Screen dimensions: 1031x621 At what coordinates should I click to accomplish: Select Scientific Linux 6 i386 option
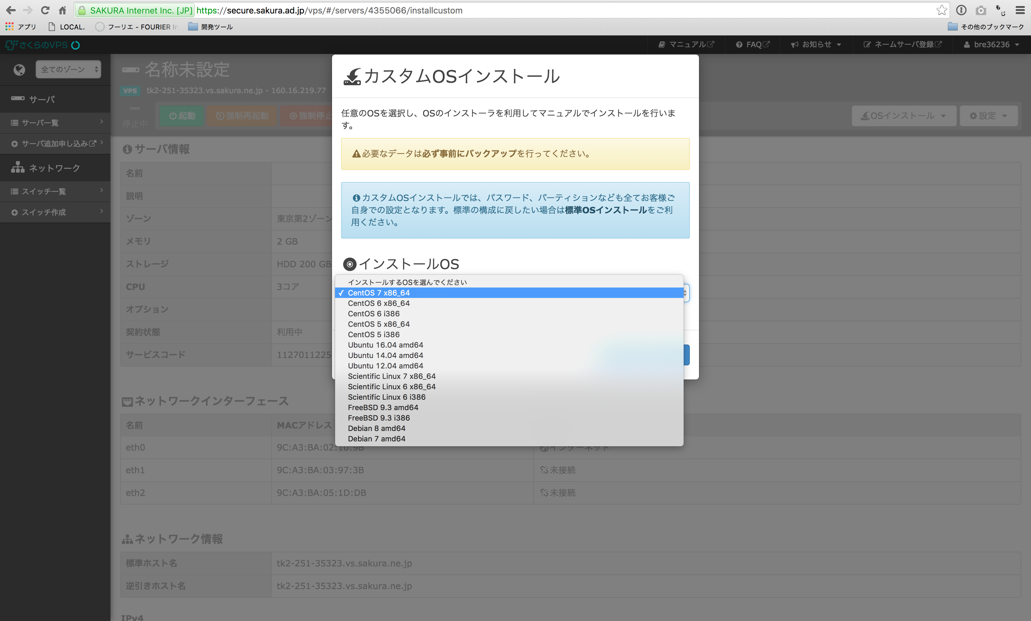(x=509, y=397)
